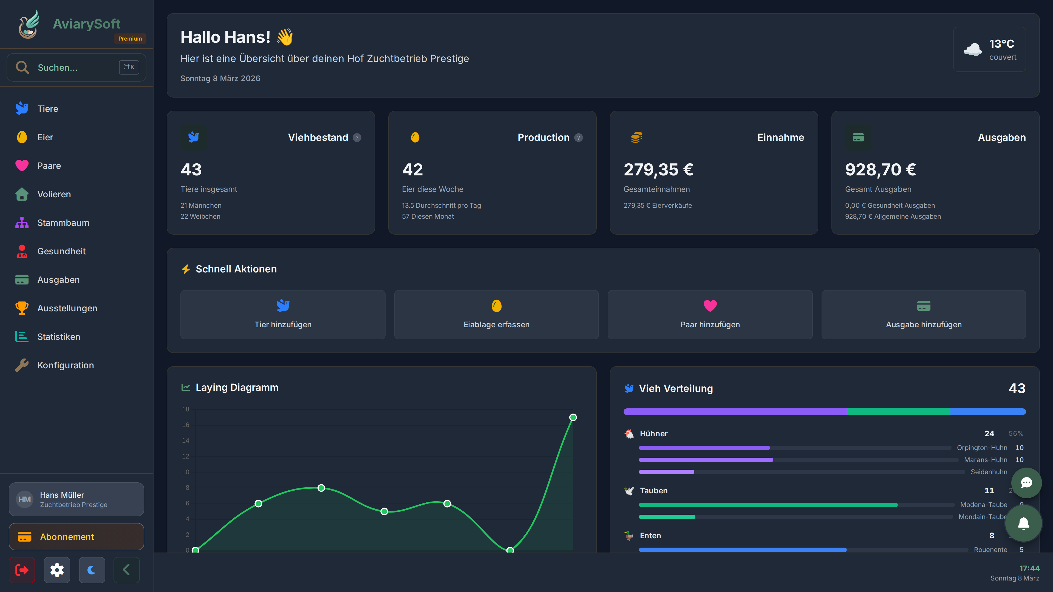
Task: Select Statistiken in the navigation menu
Action: click(58, 337)
